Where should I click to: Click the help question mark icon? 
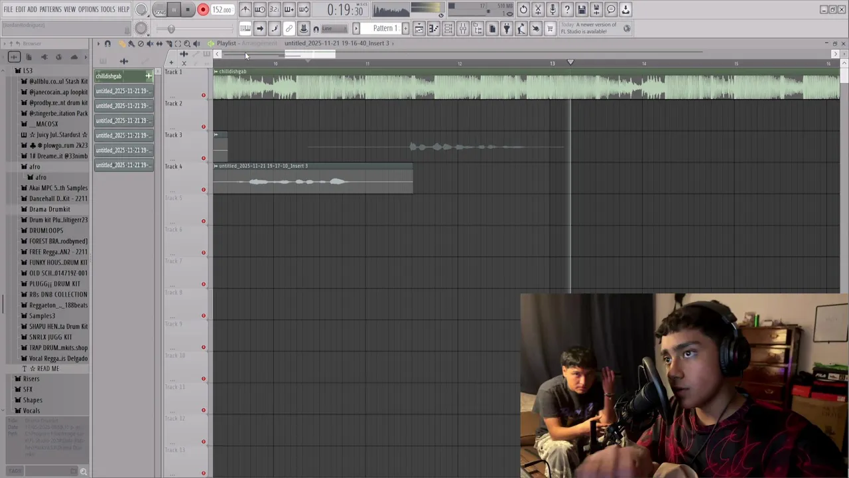coord(567,10)
